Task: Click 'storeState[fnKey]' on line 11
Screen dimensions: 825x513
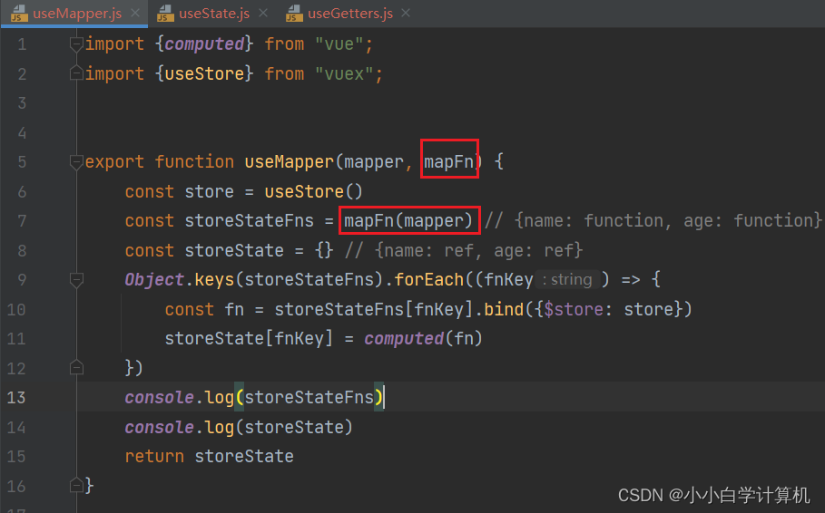Action: (249, 338)
